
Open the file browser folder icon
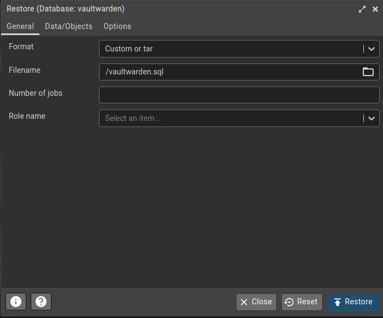click(368, 72)
